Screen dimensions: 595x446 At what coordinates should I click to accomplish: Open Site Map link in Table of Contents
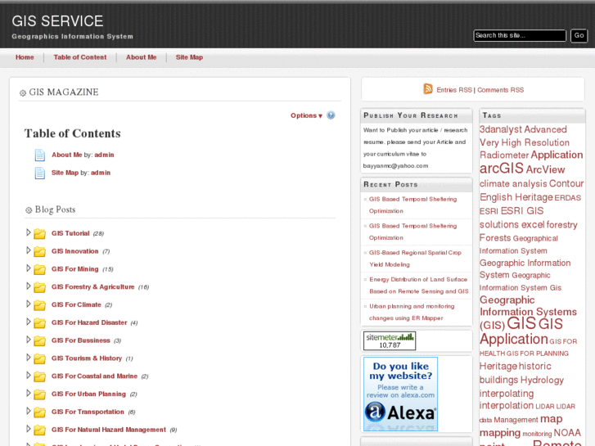[65, 173]
